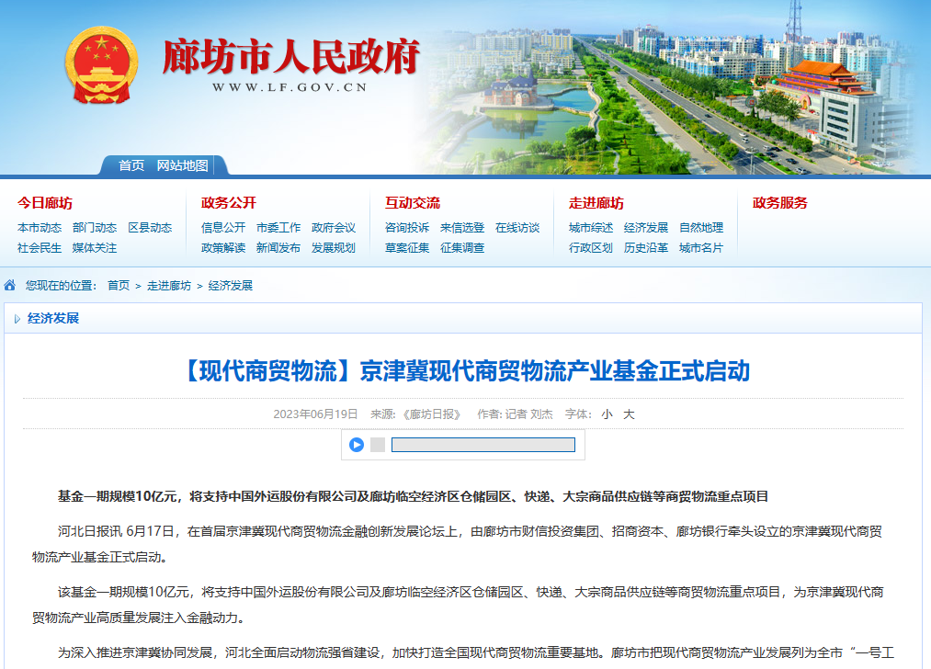The height and width of the screenshot is (669, 931).
Task: Open 咨询投诉 link
Action: [407, 228]
